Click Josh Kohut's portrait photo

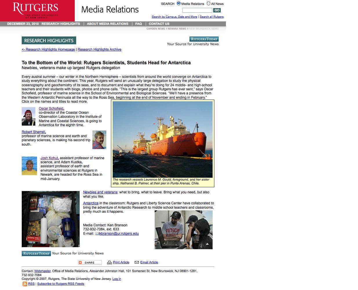pyautogui.click(x=29, y=166)
